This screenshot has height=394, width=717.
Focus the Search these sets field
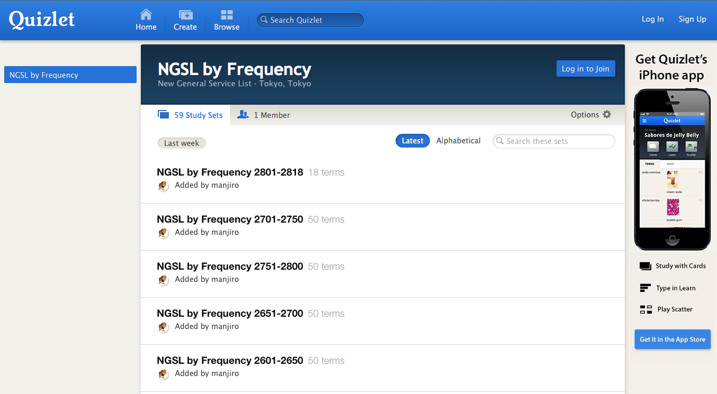point(554,141)
